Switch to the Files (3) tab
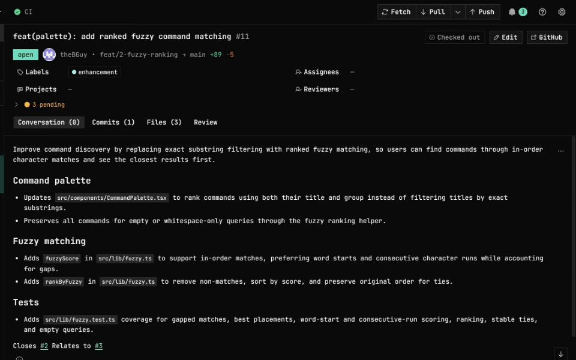 [164, 122]
